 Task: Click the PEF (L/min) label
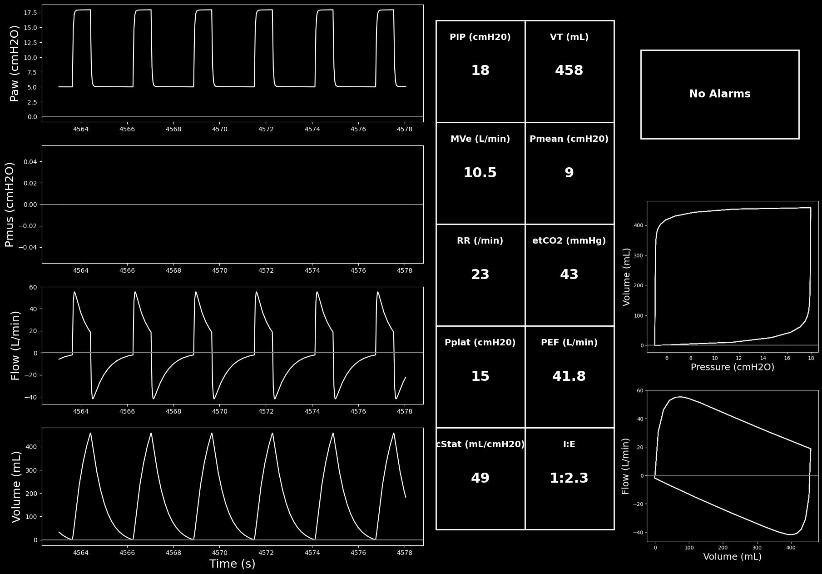click(569, 343)
